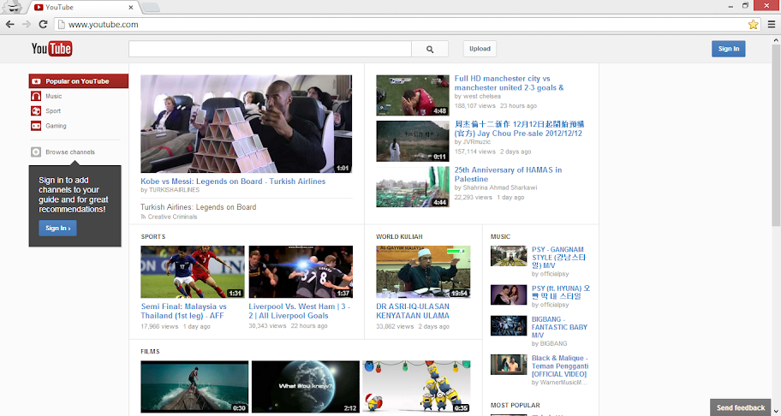
Task: Open the DR ASRI-IQ-ULASAN KENYATAAN ULAMA link
Action: click(413, 311)
